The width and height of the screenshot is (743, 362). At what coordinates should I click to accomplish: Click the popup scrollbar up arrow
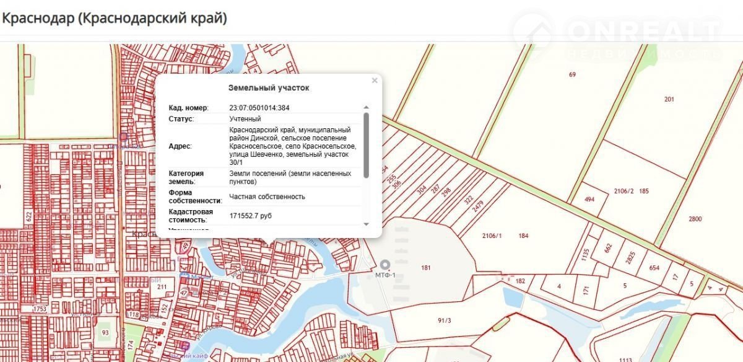click(x=366, y=108)
